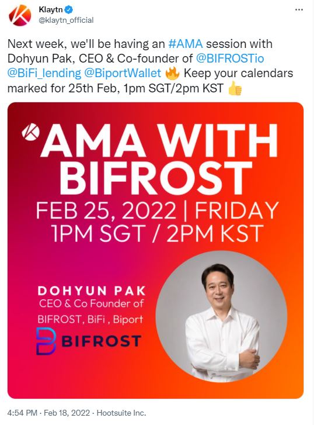
Task: Click the Klaytn logo on the banner
Action: tap(30, 132)
